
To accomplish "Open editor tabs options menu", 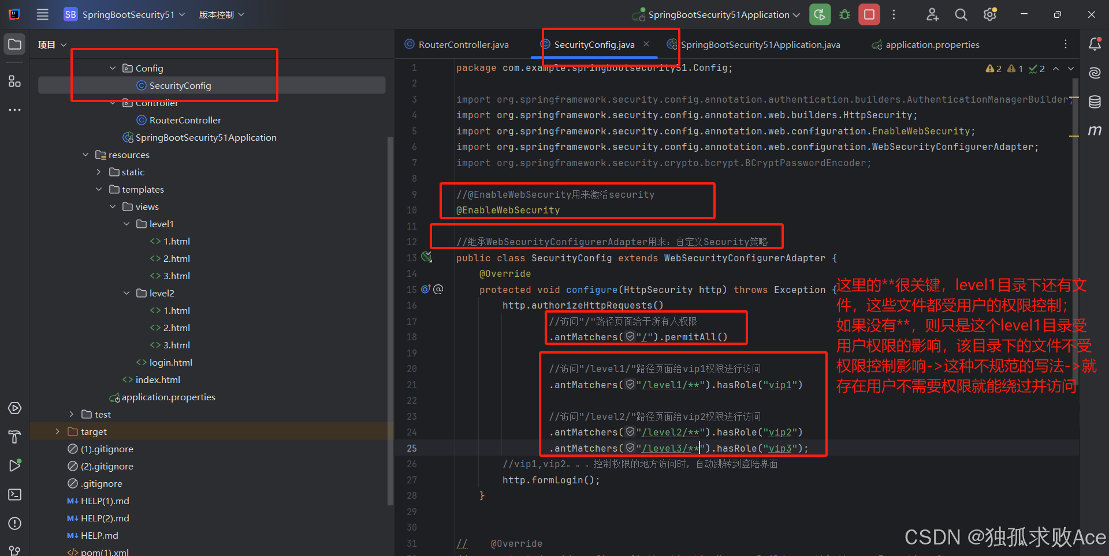I will [1066, 44].
